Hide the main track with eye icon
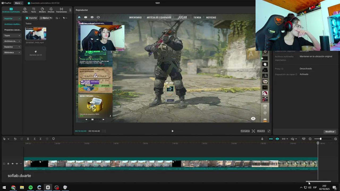Viewport: 340px width, 191px height. point(12,164)
